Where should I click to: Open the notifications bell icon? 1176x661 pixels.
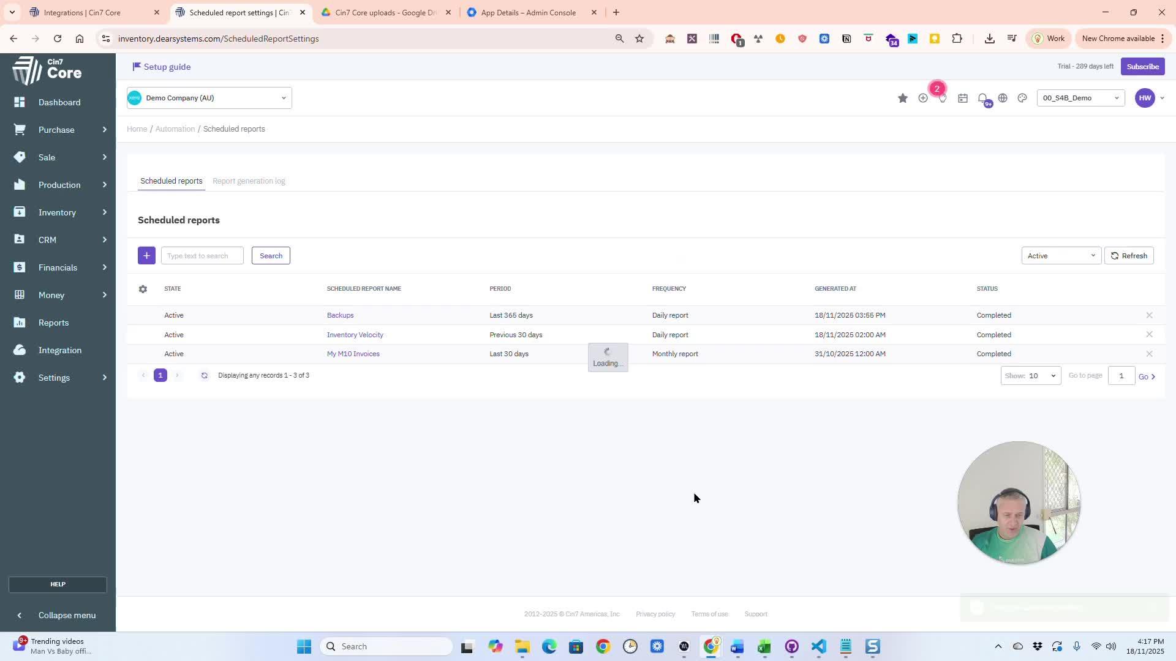pos(982,98)
